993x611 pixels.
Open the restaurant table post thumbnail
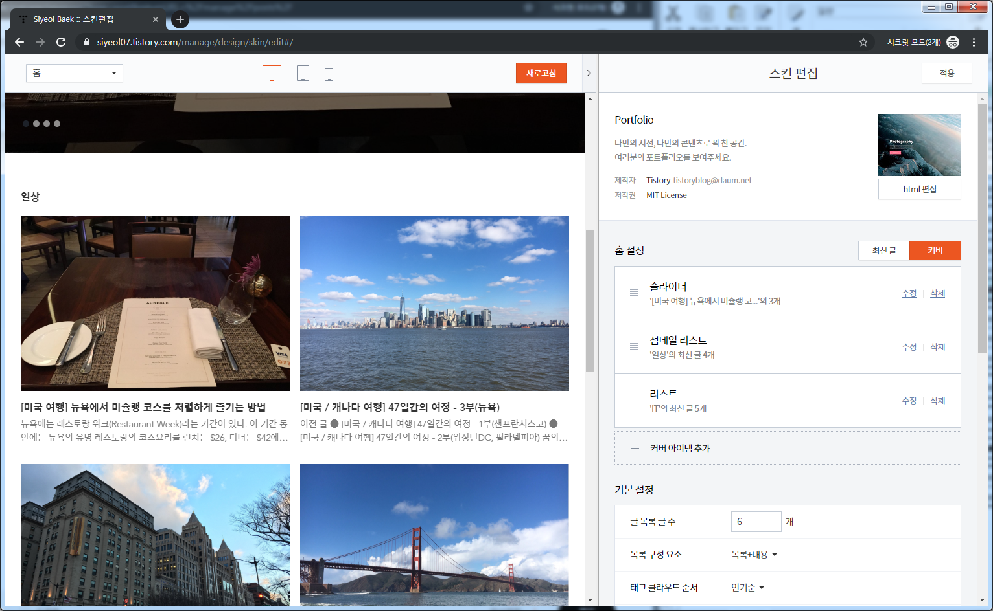[x=155, y=304]
